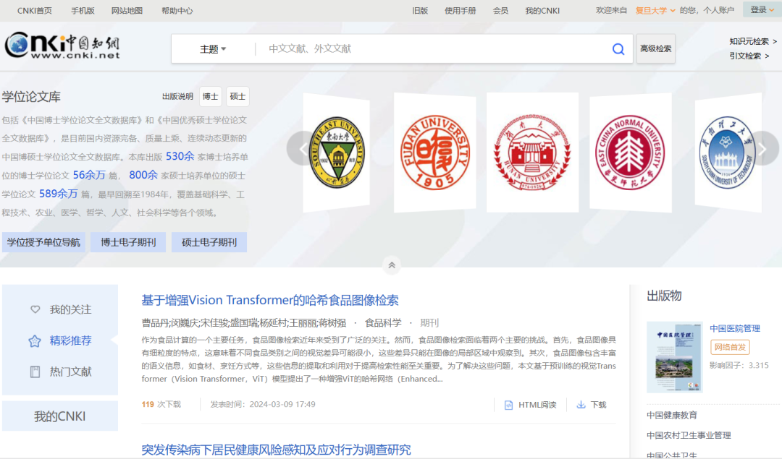Open the Southeast University logo card
782x459 pixels.
click(x=337, y=153)
